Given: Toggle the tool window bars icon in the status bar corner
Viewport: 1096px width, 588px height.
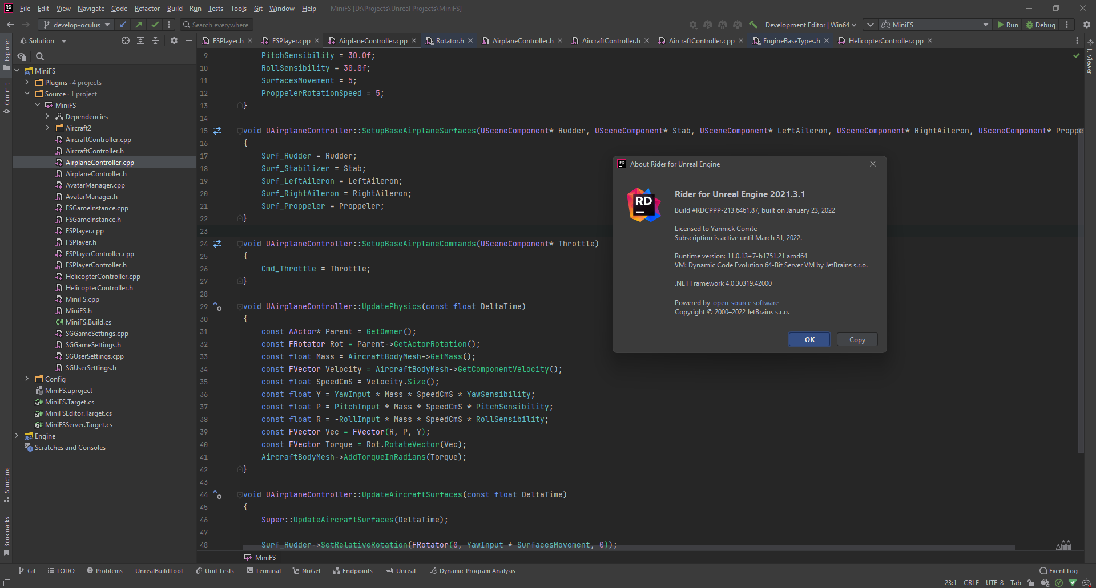Looking at the screenshot, I should (7, 582).
